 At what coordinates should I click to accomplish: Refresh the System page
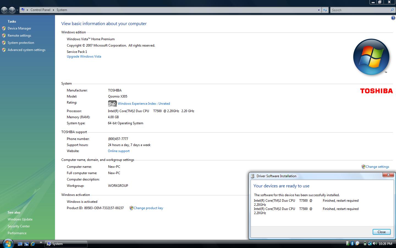(x=325, y=10)
